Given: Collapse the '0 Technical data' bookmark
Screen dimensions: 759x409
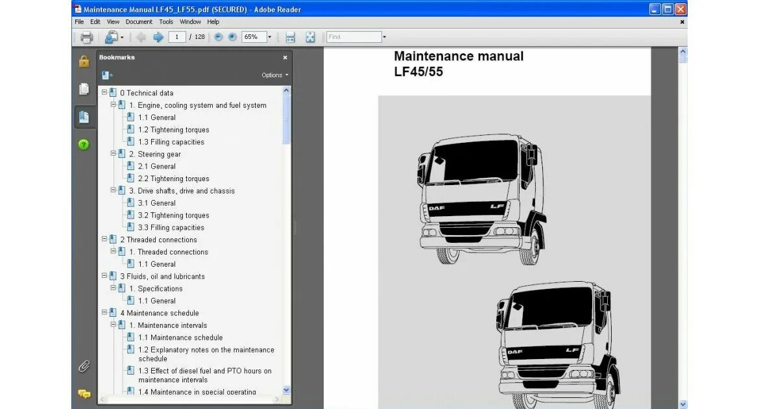Looking at the screenshot, I should point(104,92).
